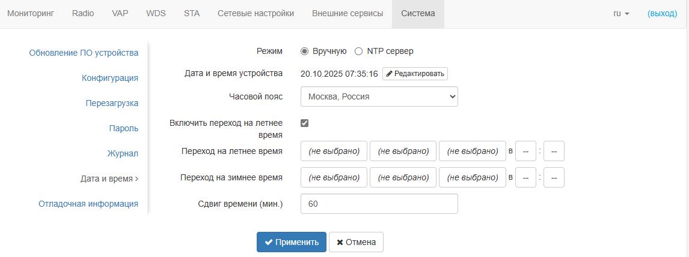Open the third winter time transition selector
The image size is (689, 257).
(x=473, y=177)
